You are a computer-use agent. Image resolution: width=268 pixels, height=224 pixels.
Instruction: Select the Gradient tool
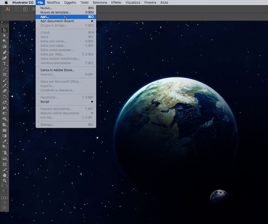click(4, 136)
